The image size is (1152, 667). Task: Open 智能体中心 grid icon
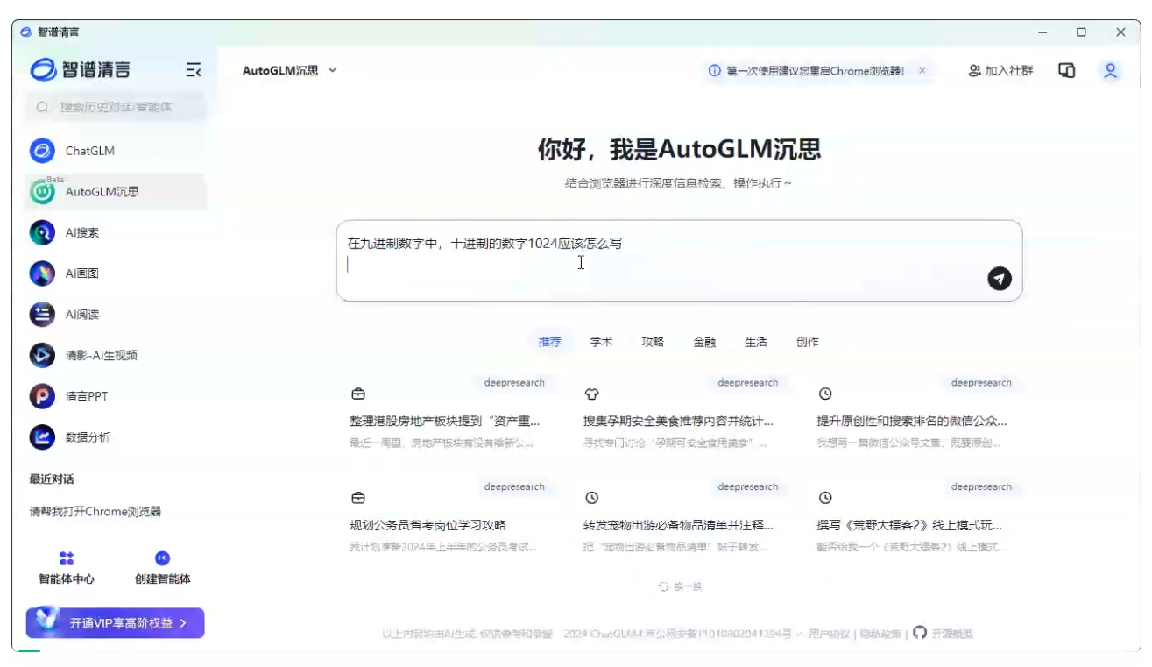[x=67, y=558]
